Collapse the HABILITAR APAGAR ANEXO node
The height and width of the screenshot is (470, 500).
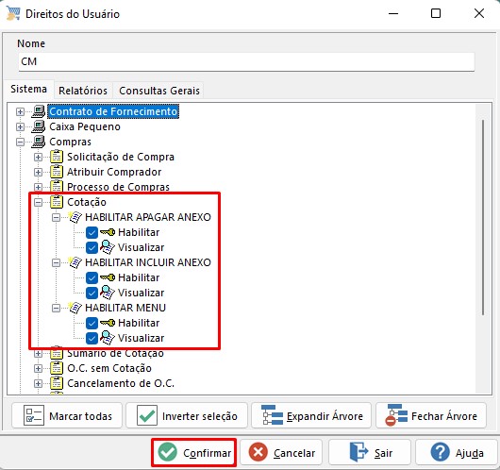click(x=56, y=217)
